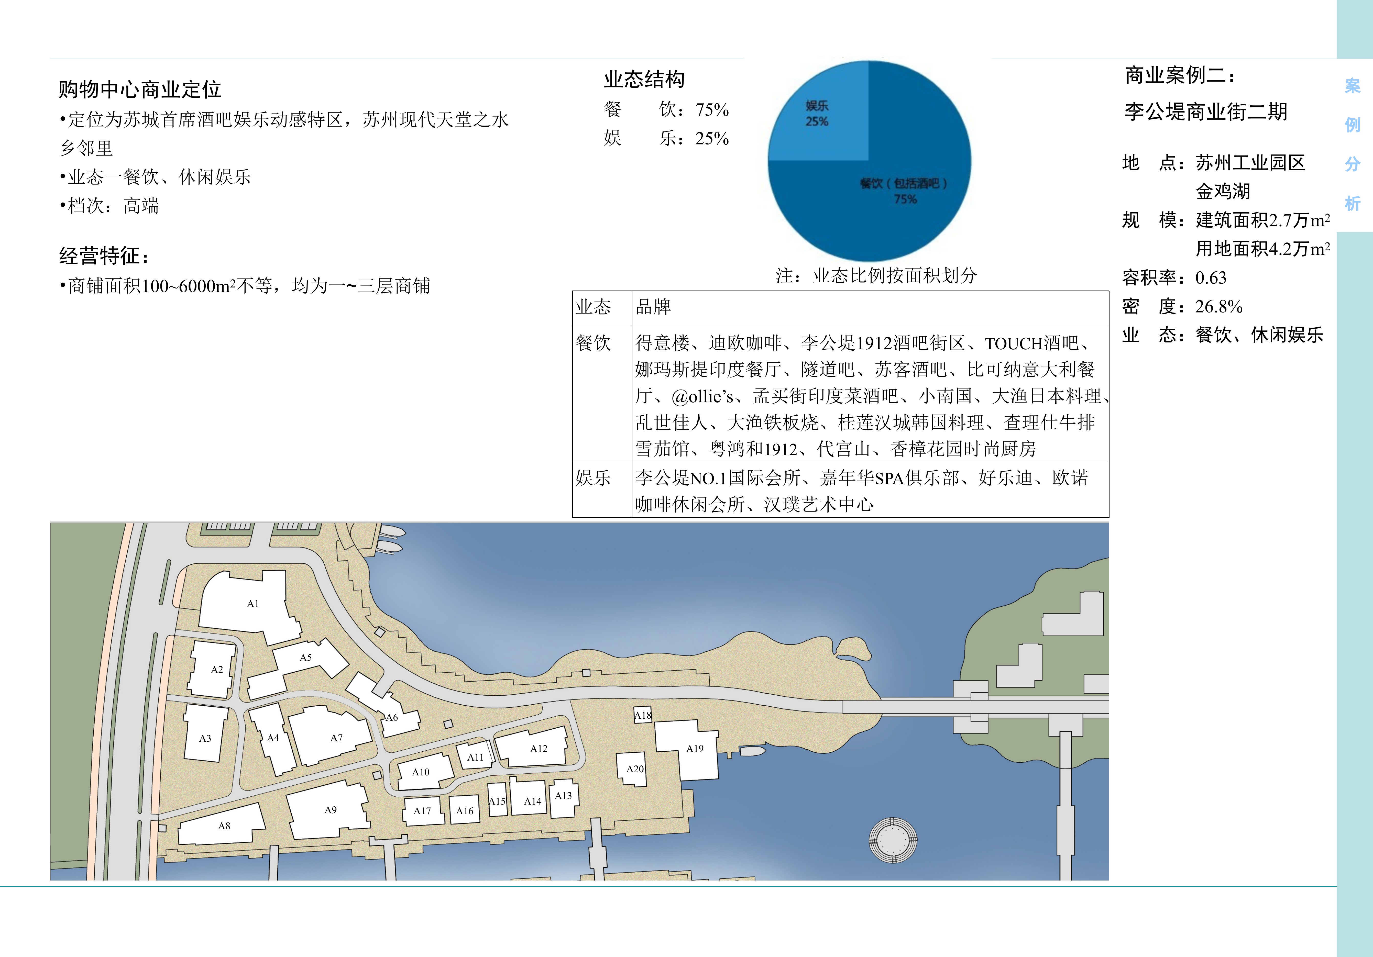
Task: Select building A16 on the map
Action: 464,810
